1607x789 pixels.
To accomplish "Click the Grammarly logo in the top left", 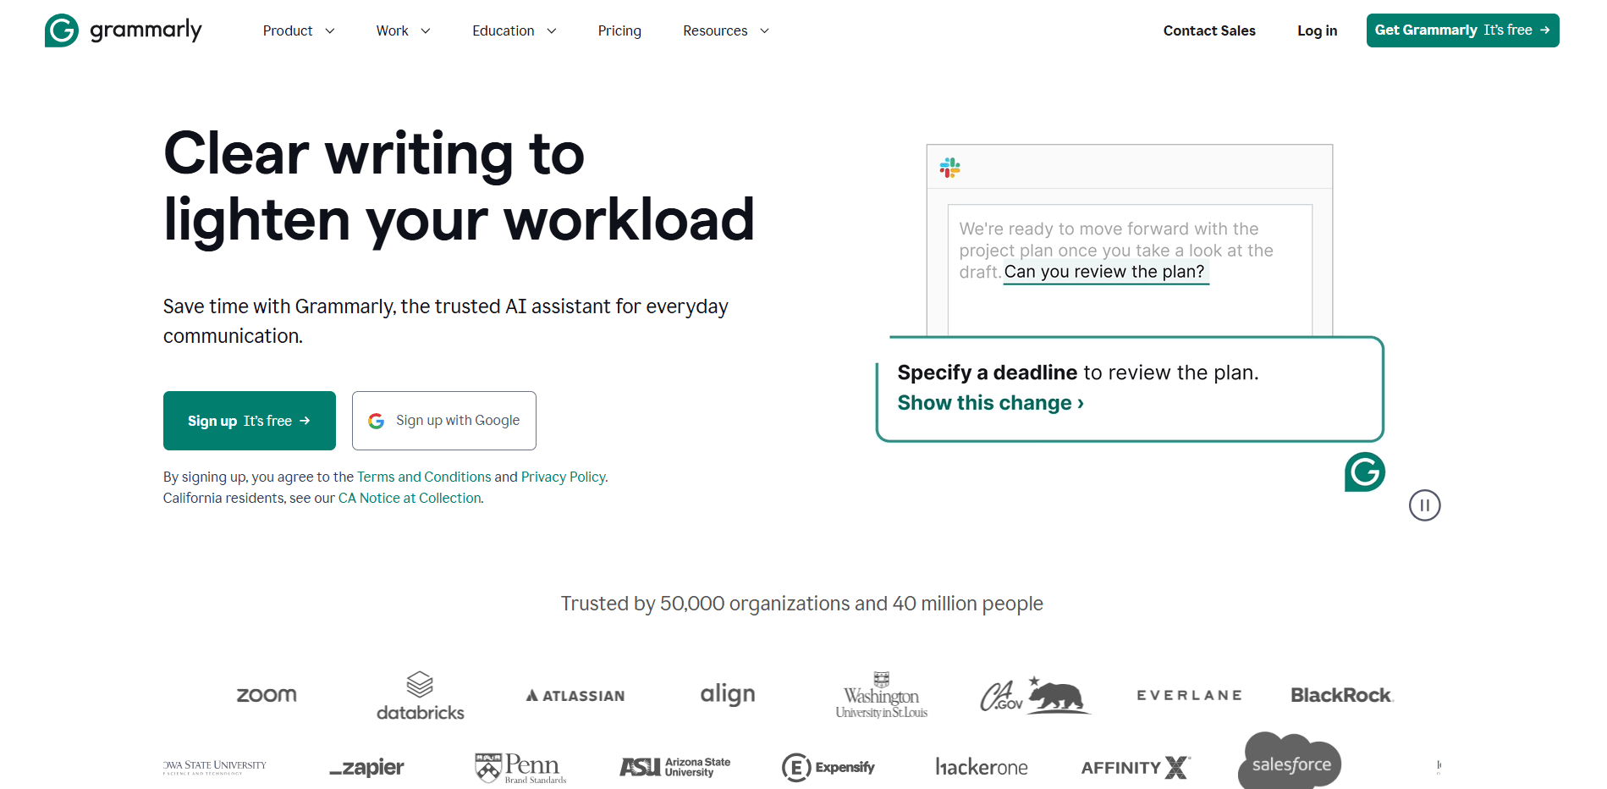I will tap(123, 30).
